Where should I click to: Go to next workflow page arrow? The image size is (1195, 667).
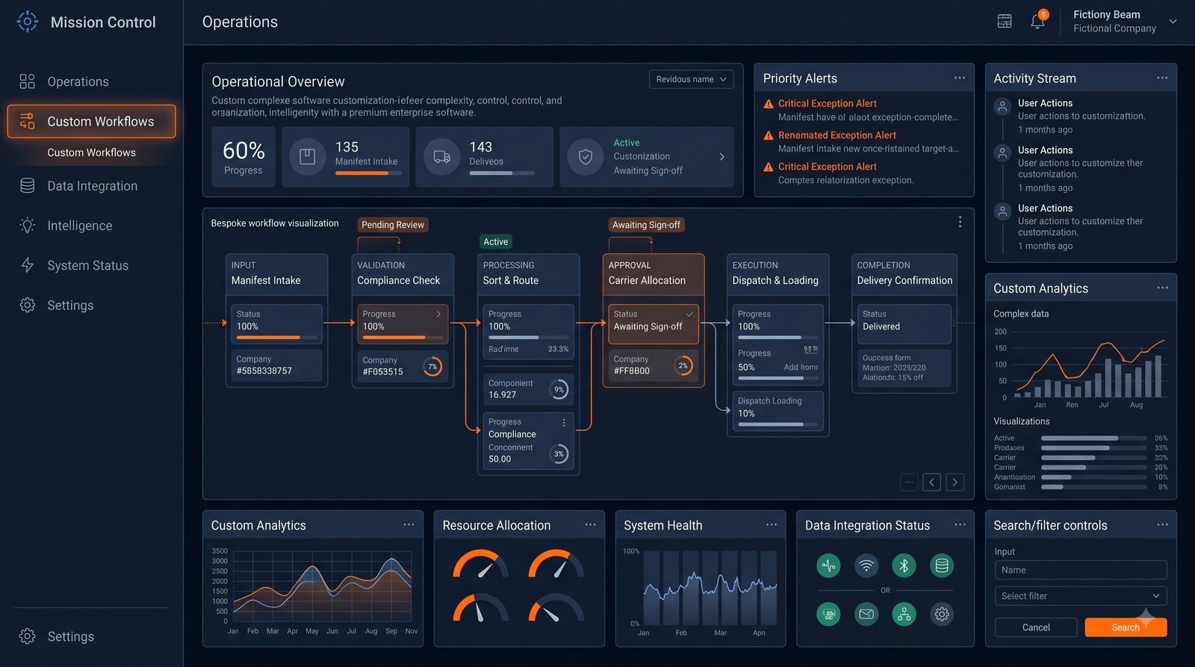point(955,483)
